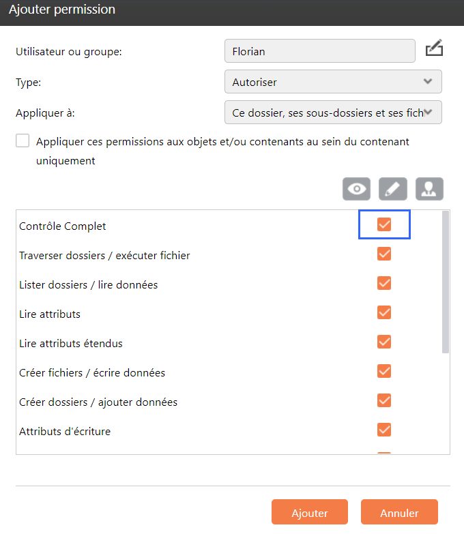Toggle Créer dossiers / ajouter données checkbox
464x534 pixels.
(x=384, y=401)
